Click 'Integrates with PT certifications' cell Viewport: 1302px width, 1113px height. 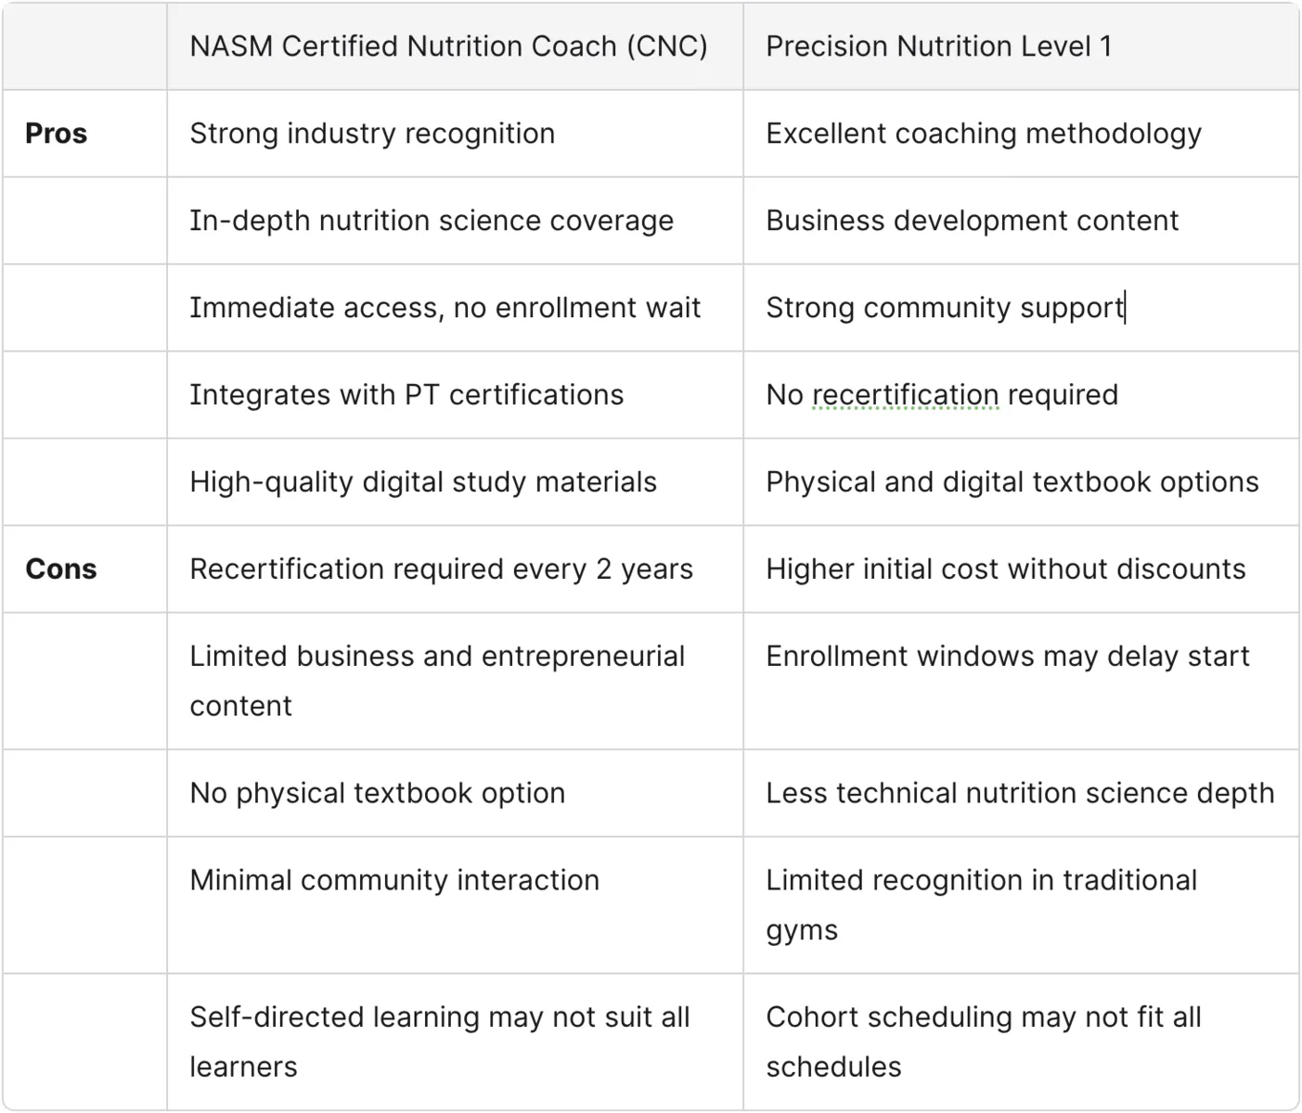coord(406,395)
